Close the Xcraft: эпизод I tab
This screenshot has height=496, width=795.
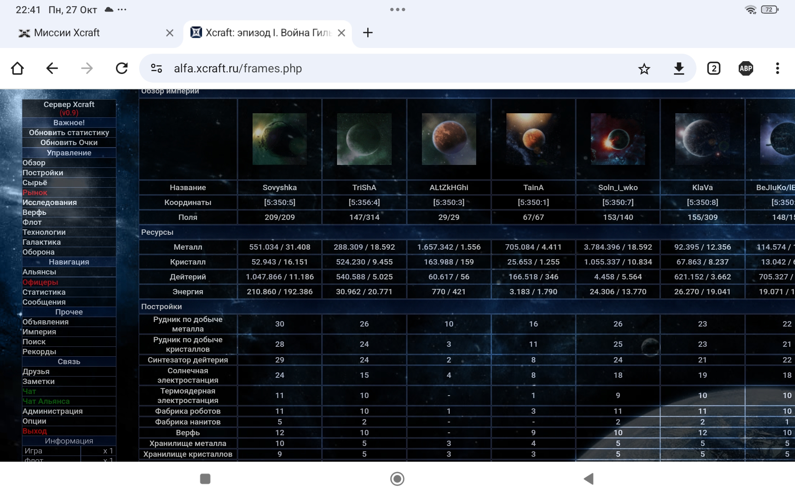click(x=342, y=33)
